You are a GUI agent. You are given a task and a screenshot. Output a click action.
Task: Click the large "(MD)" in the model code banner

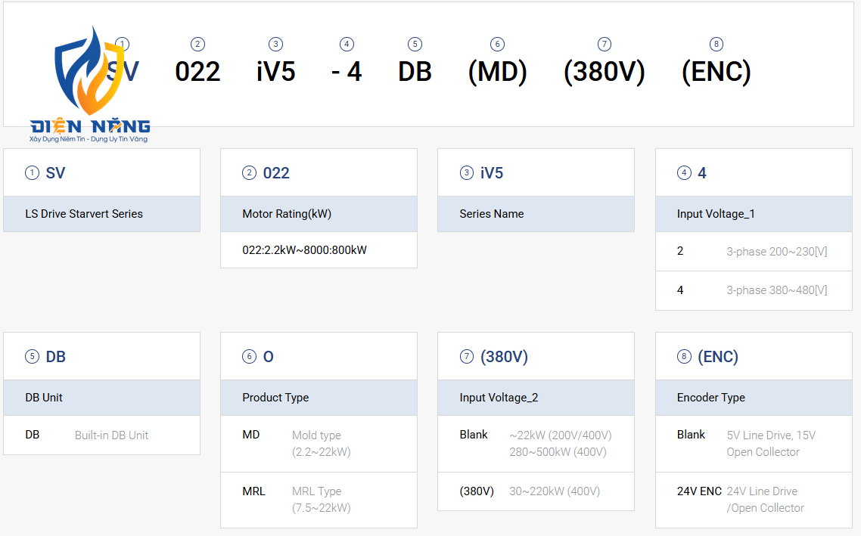(x=498, y=73)
